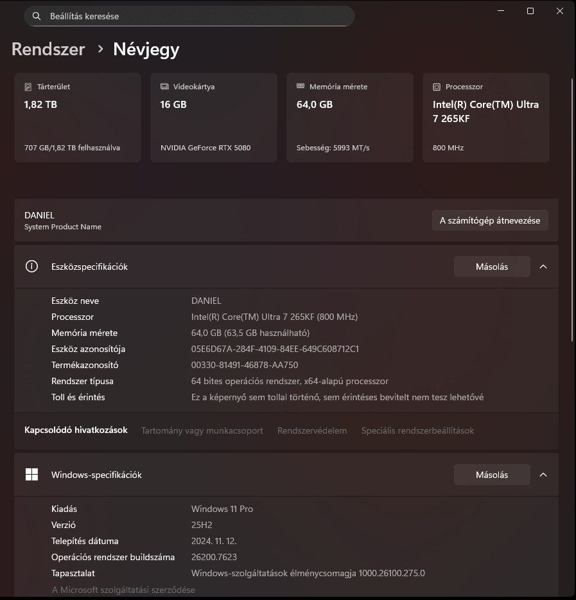Screen dimensions: 576x600
Task: Copy device specs with Másolás button
Action: coord(491,267)
